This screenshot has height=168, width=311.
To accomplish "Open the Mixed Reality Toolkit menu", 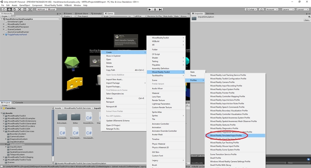I will tap(53, 5).
